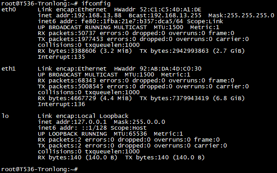Click the Interrupt:136 text
The height and width of the screenshot is (173, 277).
click(61, 104)
